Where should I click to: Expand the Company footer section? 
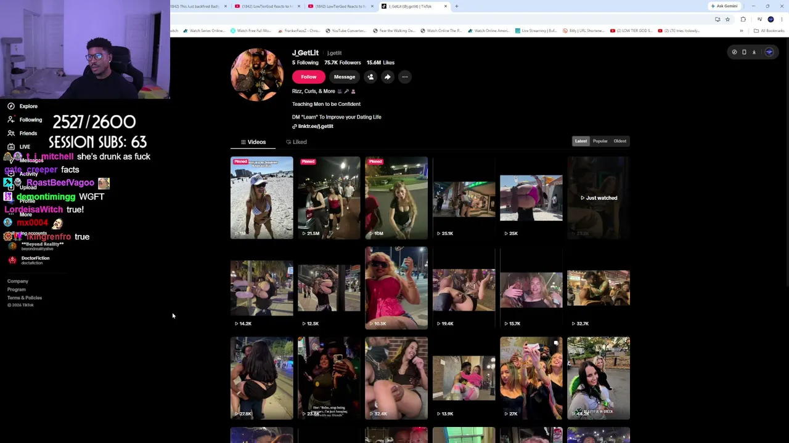[x=18, y=281]
